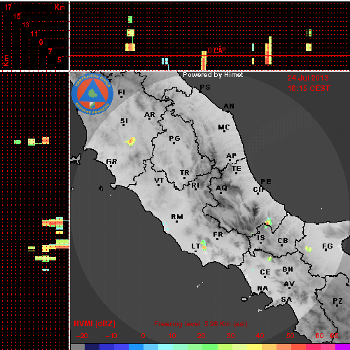Click the '-10' dBZ scale value
Screen dimensions: 350x350
[x=111, y=336]
